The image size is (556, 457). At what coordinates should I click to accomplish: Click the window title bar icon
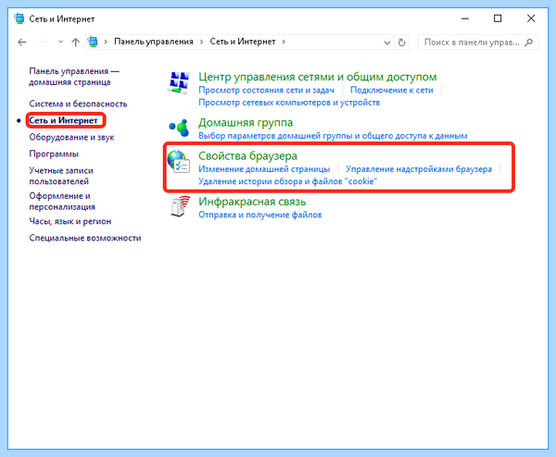pos(19,19)
